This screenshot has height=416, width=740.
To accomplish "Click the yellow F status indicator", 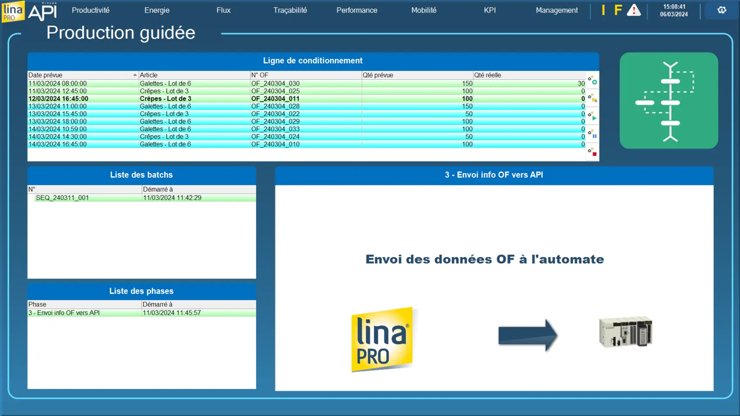I will [618, 10].
